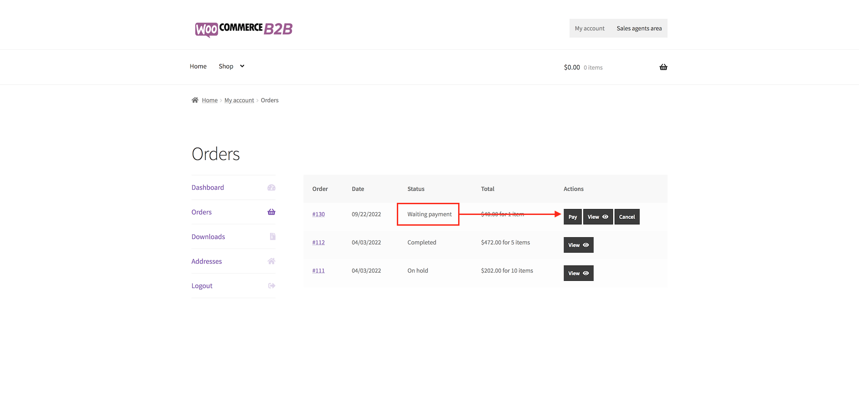Collapse the Shop navigation dropdown
The height and width of the screenshot is (403, 859).
point(241,66)
